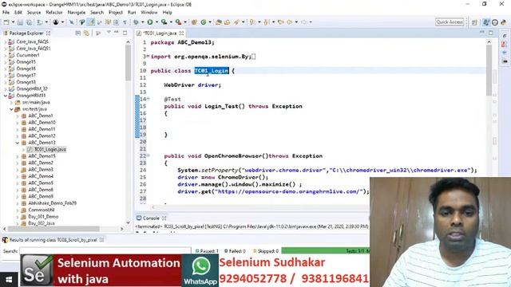Select the Results of running class tab
The width and height of the screenshot is (511, 287).
(53, 240)
